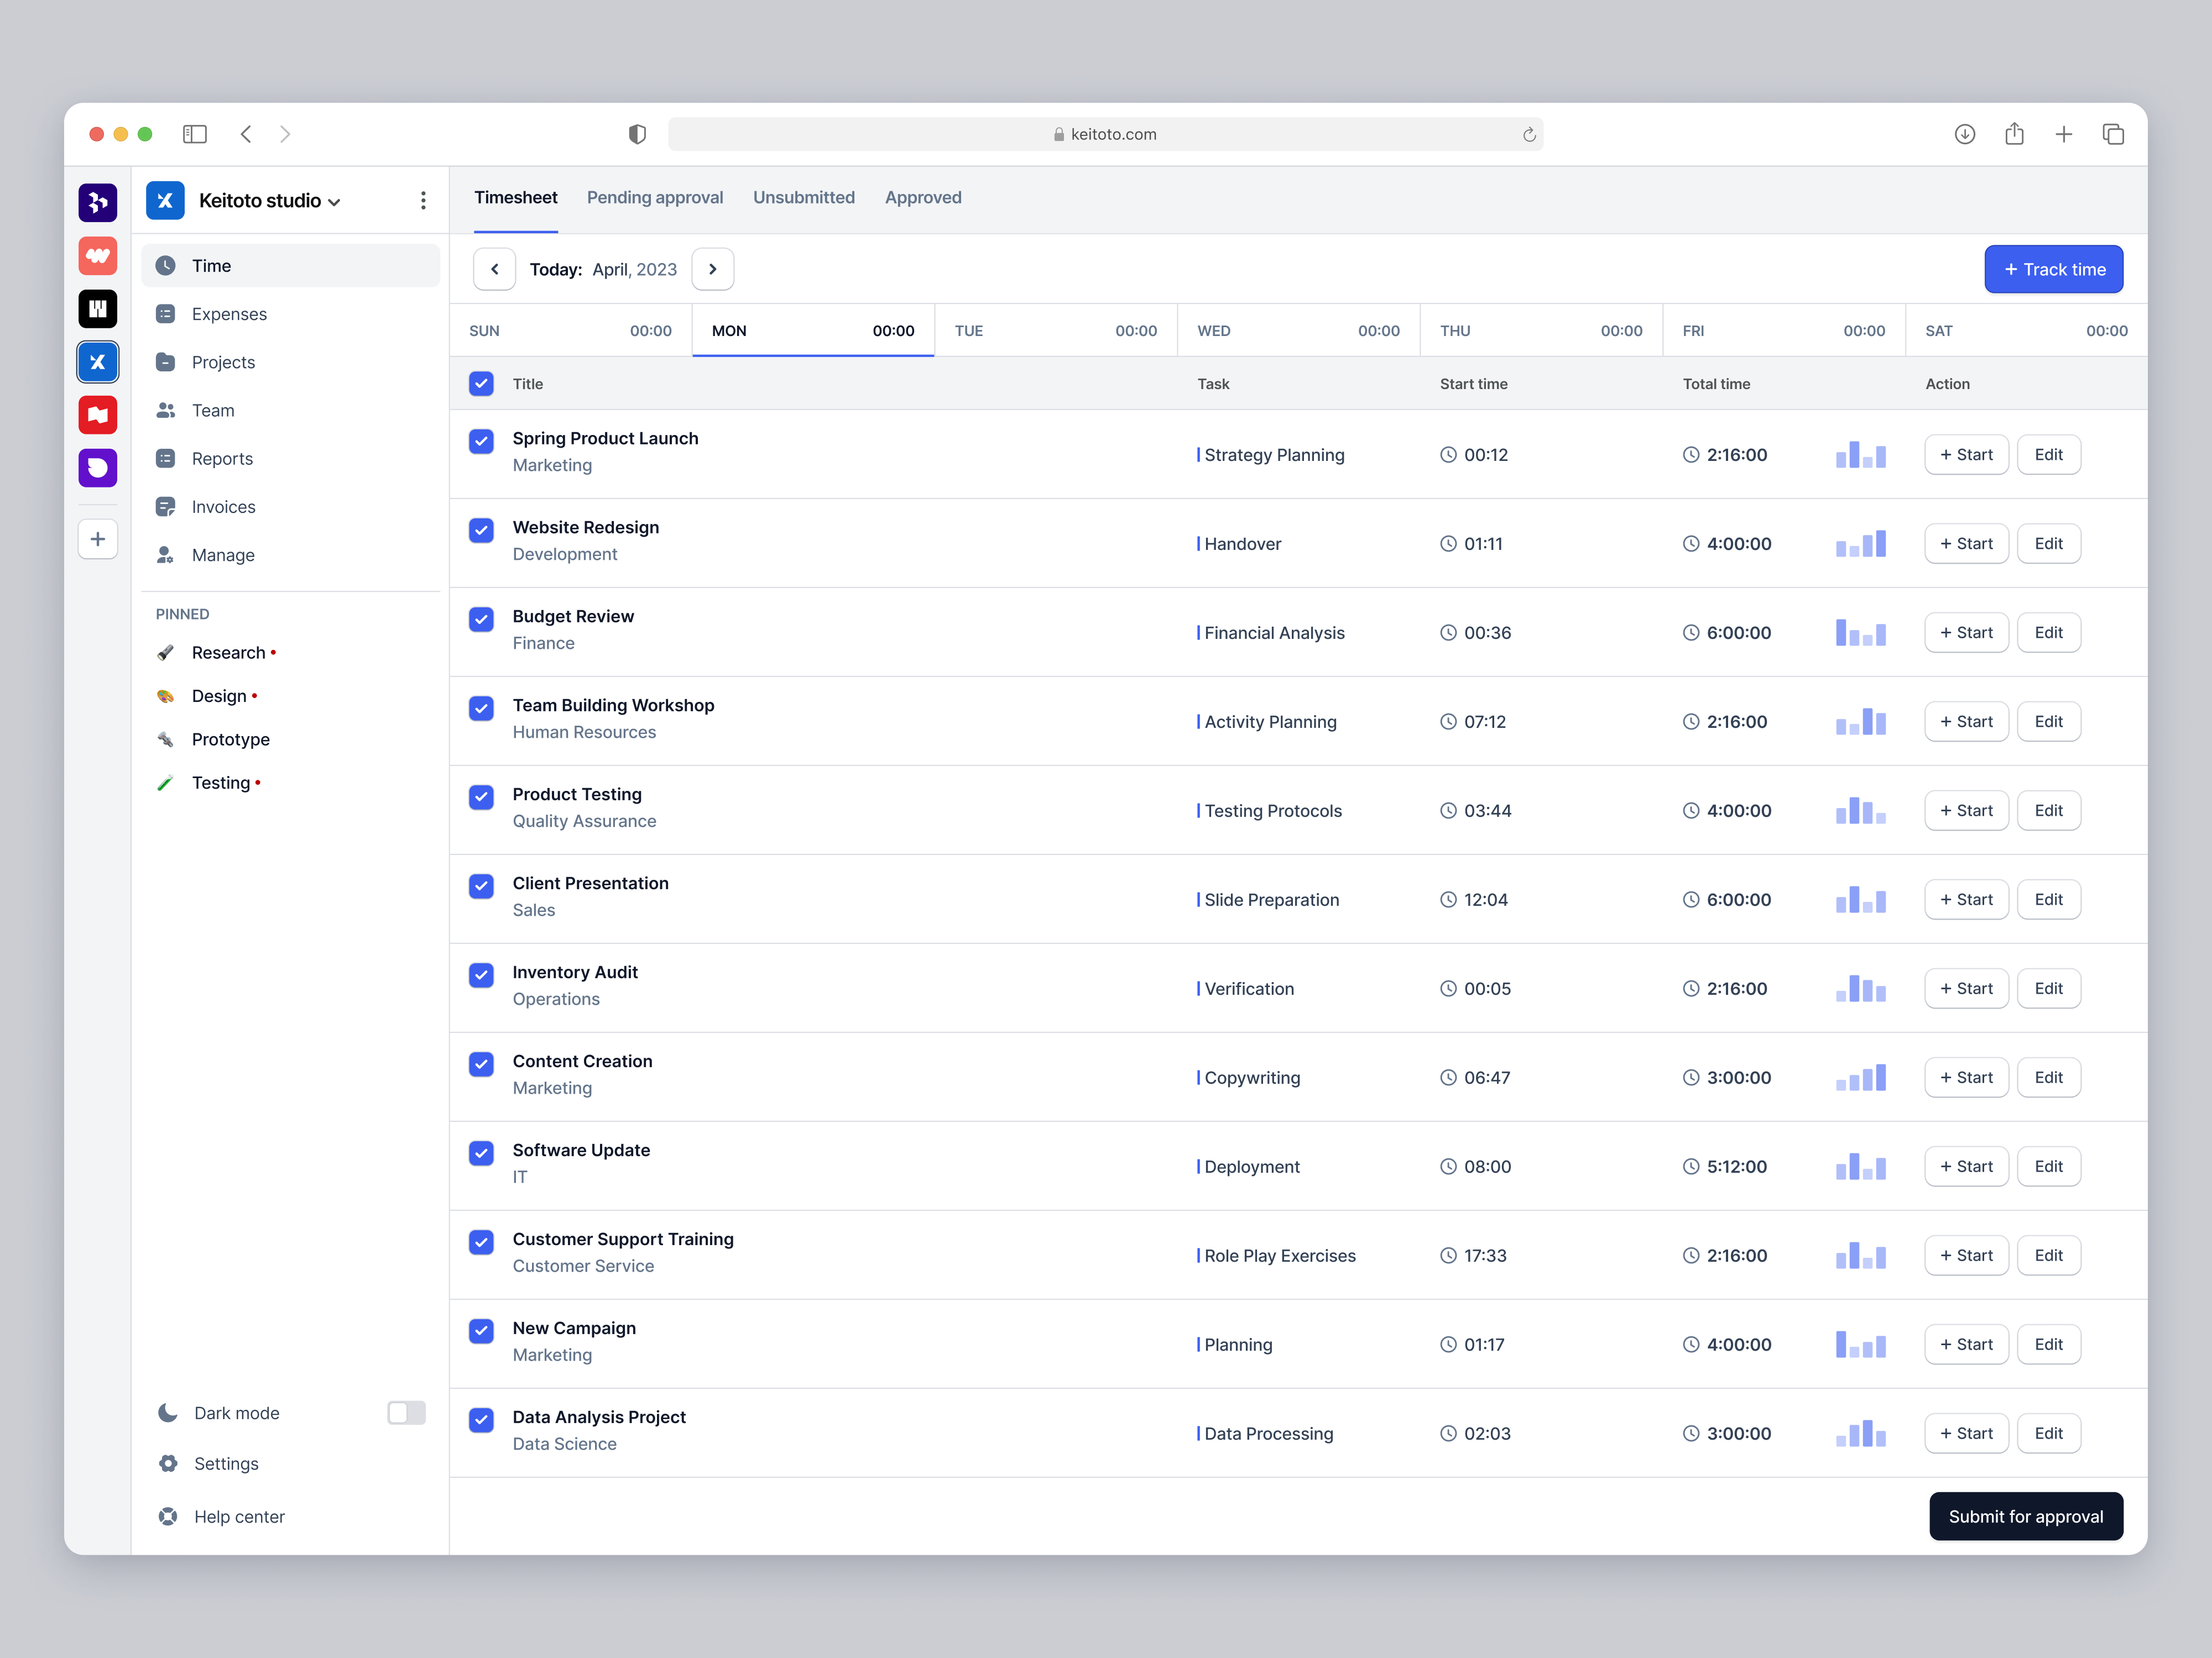Go to next month with the right chevron
This screenshot has height=1658, width=2212.
(x=712, y=269)
